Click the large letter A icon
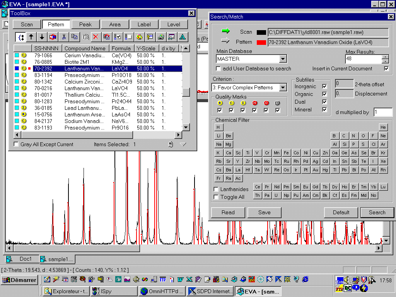Viewport: 396px width, 297px height. click(x=182, y=37)
